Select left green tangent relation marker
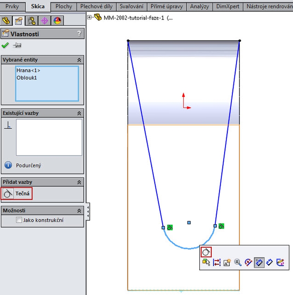 pyautogui.click(x=170, y=227)
